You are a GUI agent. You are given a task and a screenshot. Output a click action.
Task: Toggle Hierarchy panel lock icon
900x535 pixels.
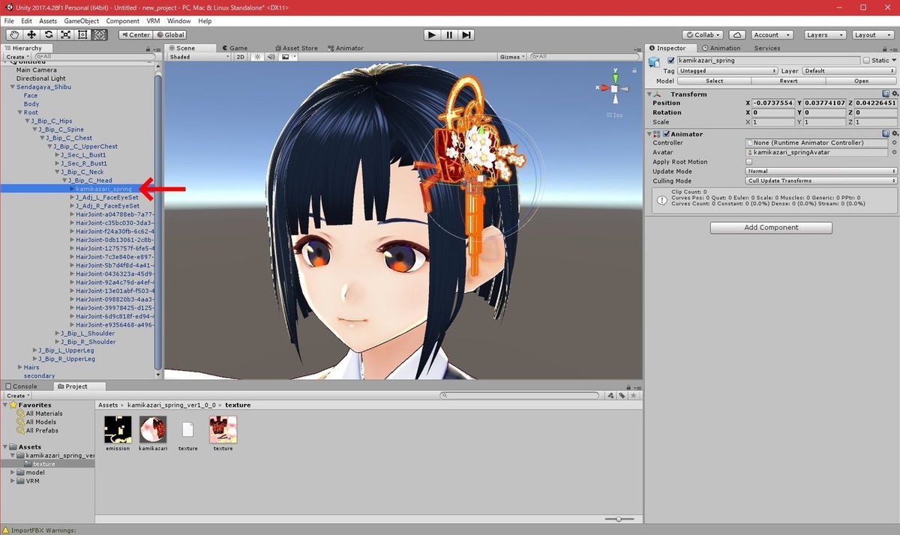[148, 48]
